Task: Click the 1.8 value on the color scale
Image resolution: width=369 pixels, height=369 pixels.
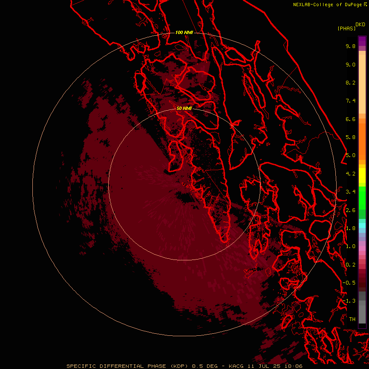Action: (351, 228)
